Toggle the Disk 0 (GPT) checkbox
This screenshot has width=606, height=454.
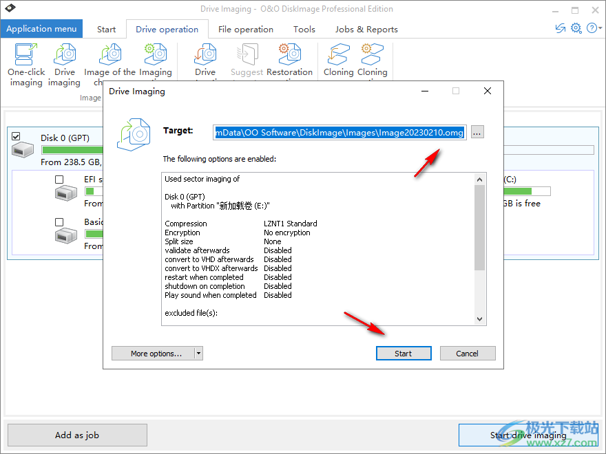[x=16, y=136]
